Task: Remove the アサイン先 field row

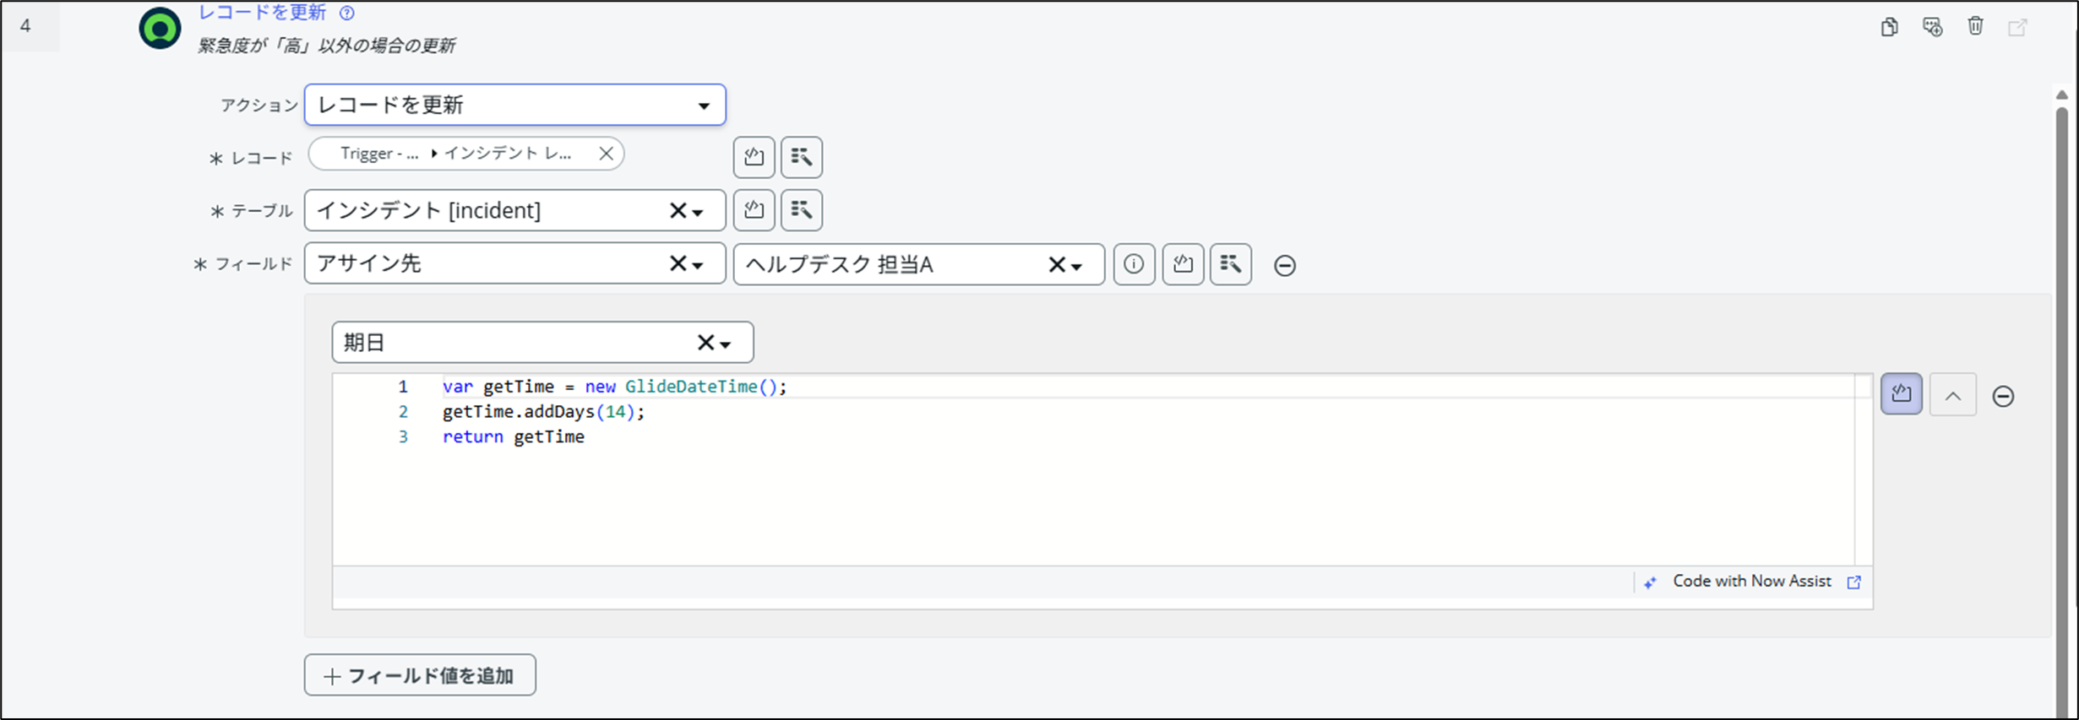Action: click(1284, 265)
